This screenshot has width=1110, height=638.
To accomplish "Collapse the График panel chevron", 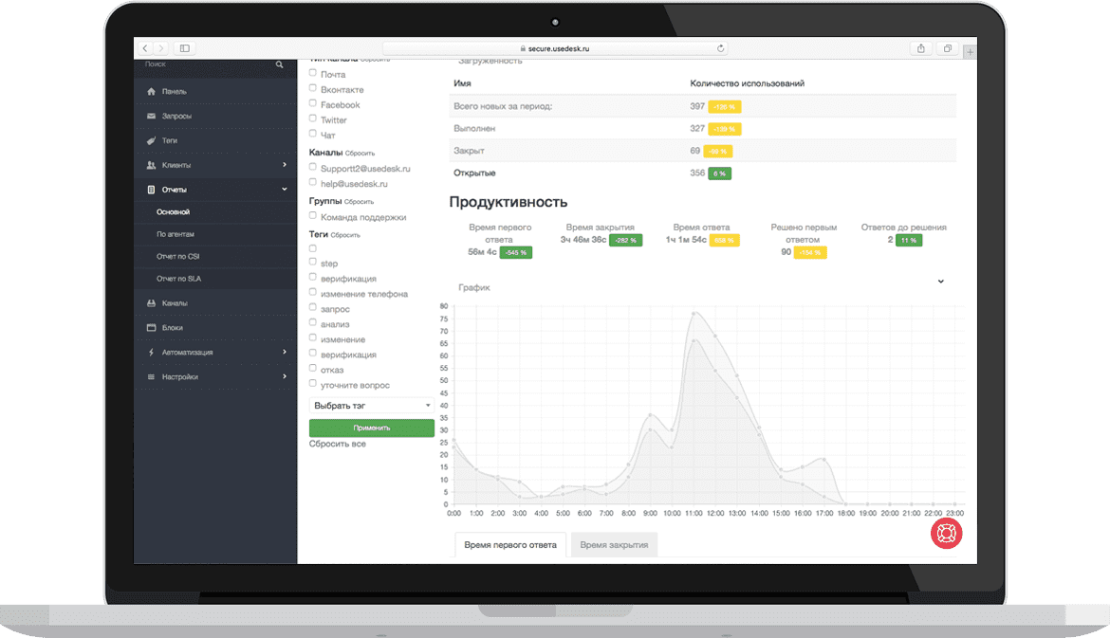I will pyautogui.click(x=941, y=282).
